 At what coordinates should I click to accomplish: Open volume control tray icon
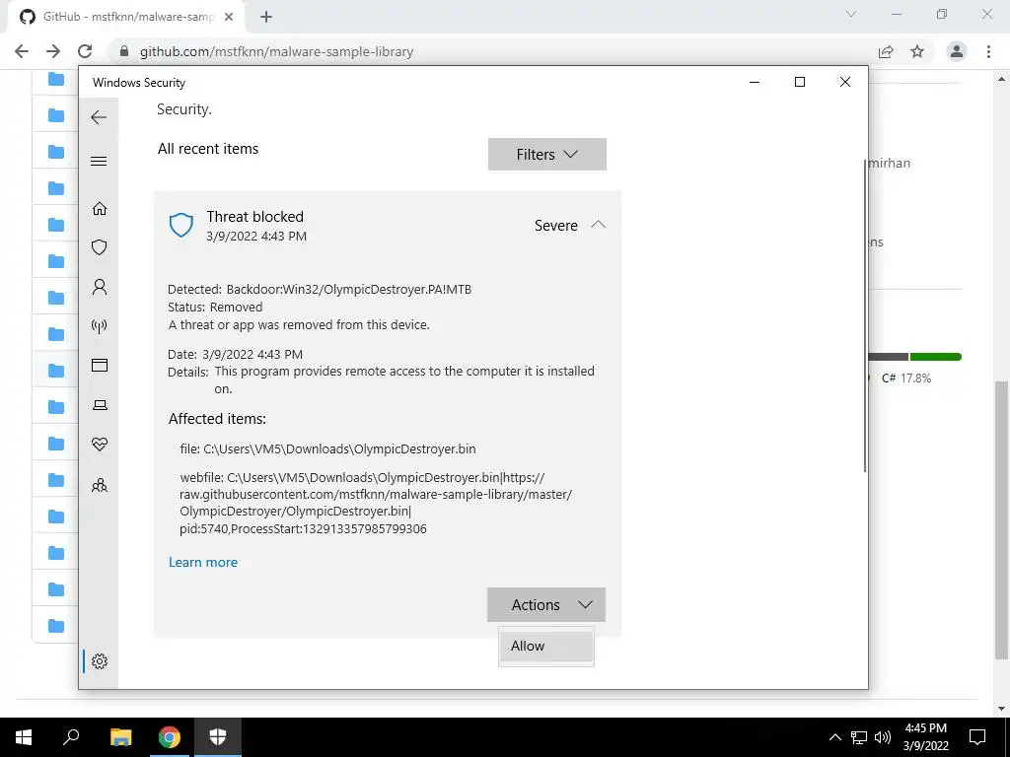pyautogui.click(x=883, y=737)
